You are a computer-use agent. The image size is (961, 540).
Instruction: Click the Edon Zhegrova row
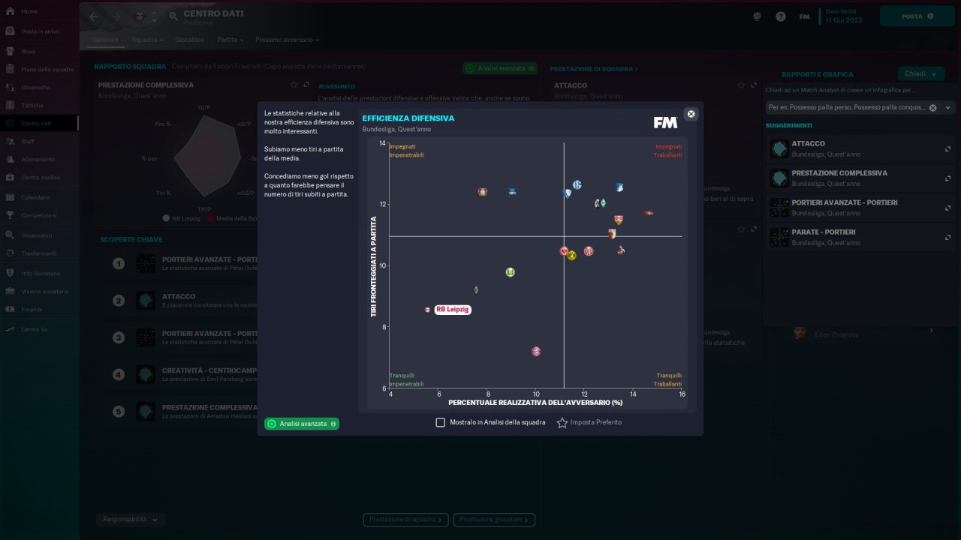(863, 334)
